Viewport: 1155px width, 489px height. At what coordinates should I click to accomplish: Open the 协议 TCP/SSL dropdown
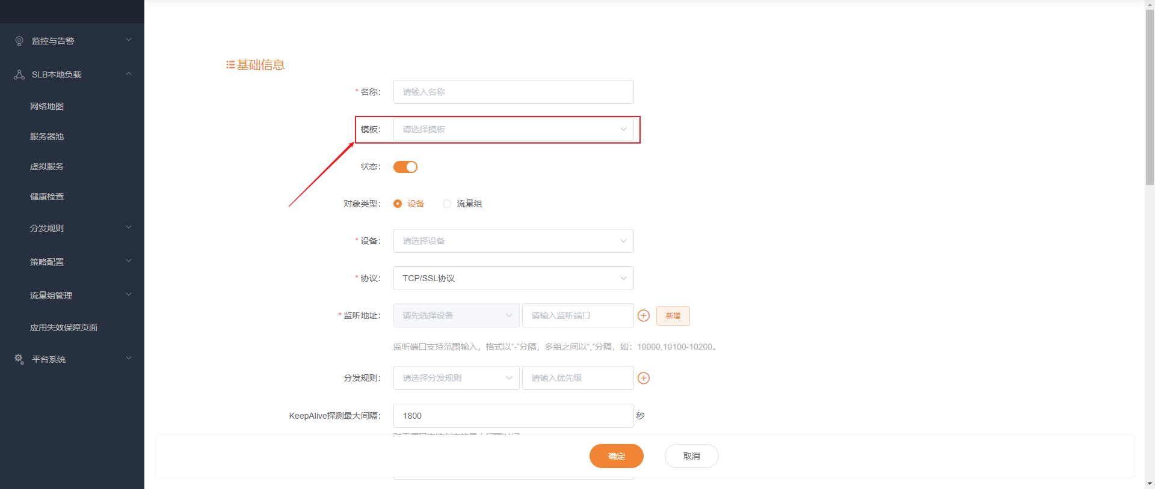(x=513, y=278)
